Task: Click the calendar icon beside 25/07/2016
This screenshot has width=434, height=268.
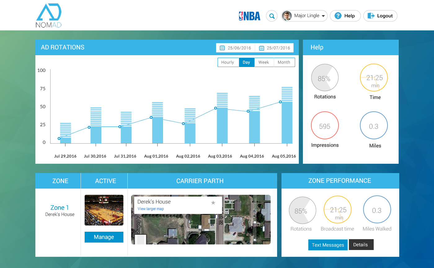Action: [261, 48]
